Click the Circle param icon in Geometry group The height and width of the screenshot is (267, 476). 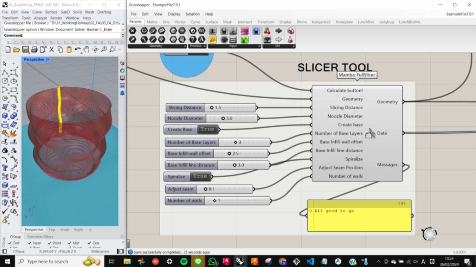[x=144, y=31]
